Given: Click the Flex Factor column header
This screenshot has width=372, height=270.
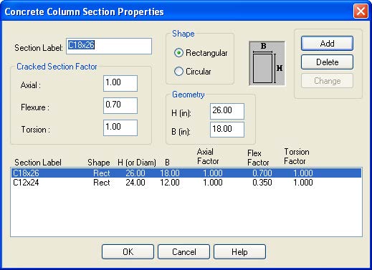Looking at the screenshot, I should pyautogui.click(x=258, y=158).
